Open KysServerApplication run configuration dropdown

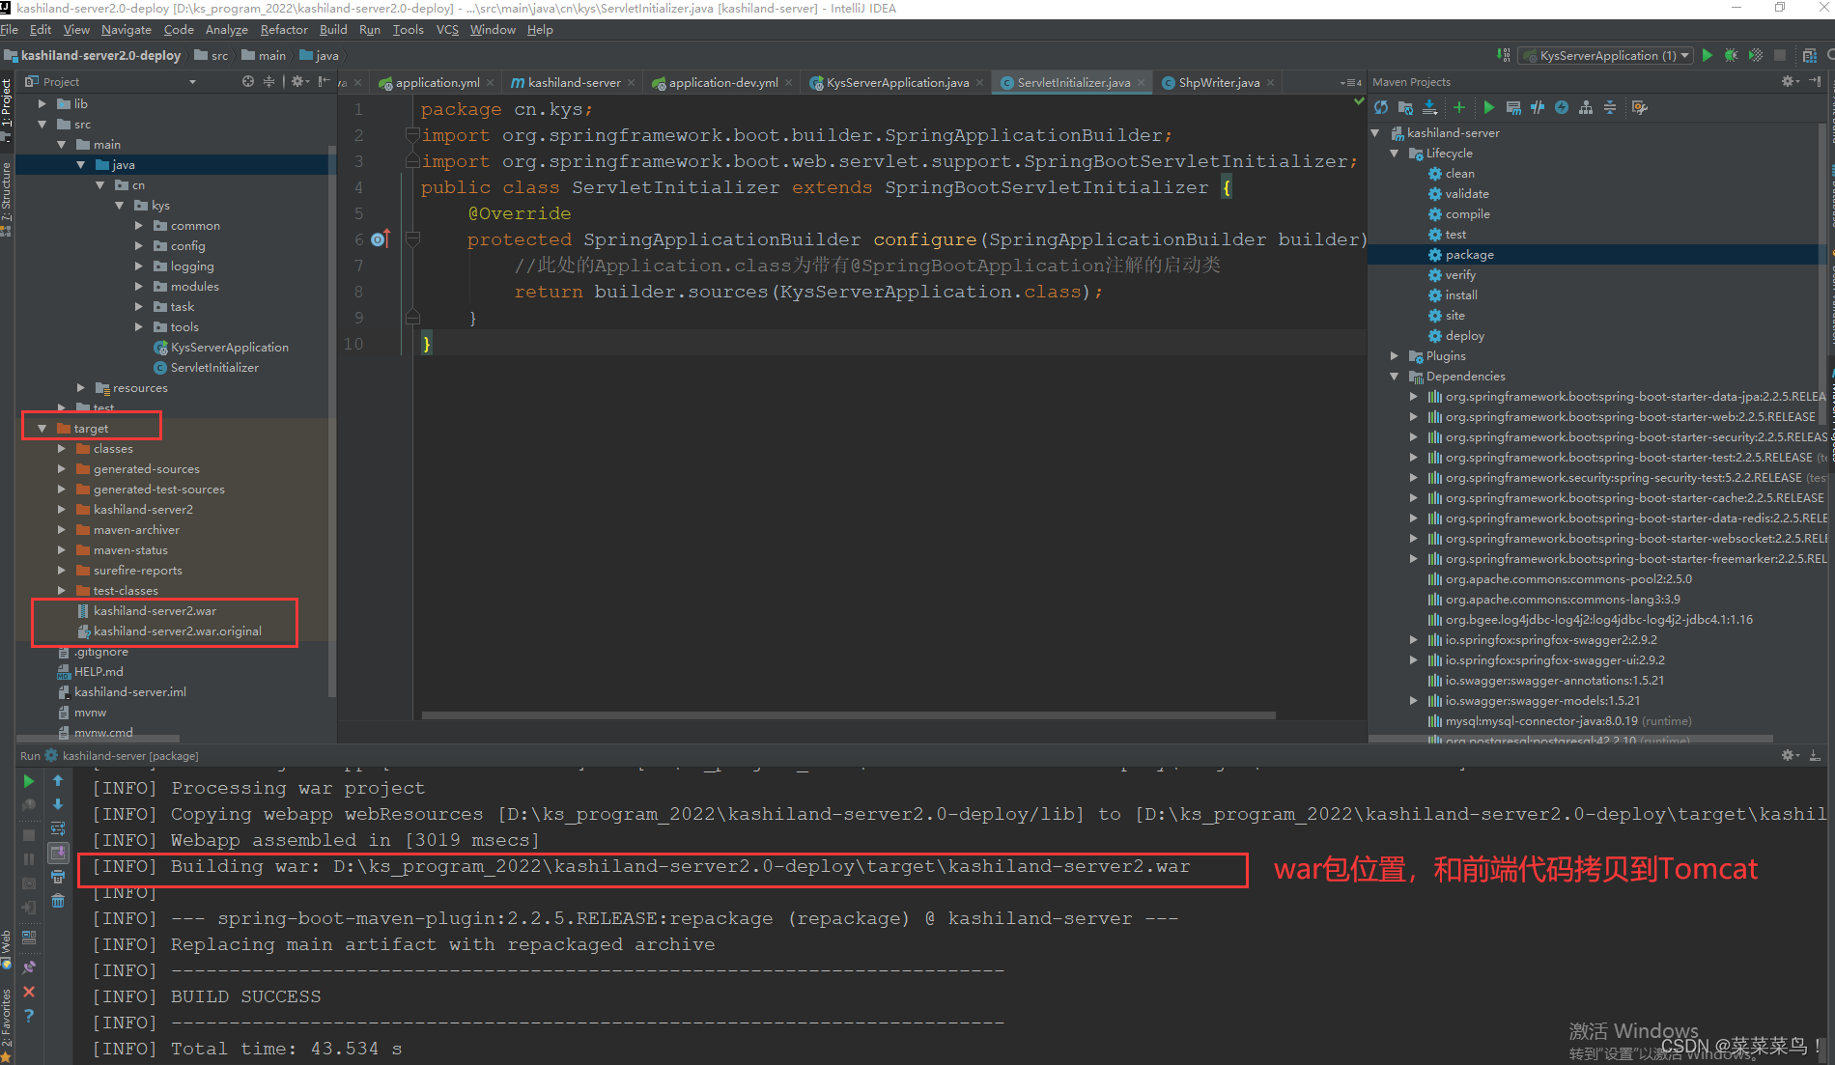pyautogui.click(x=1606, y=55)
